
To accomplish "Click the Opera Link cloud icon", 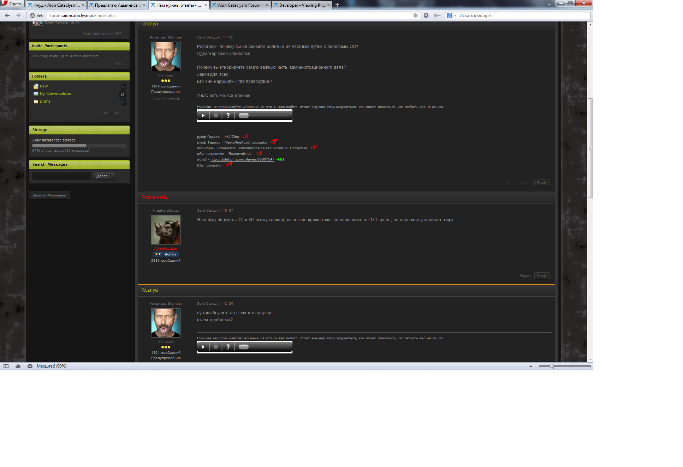I will tap(18, 366).
